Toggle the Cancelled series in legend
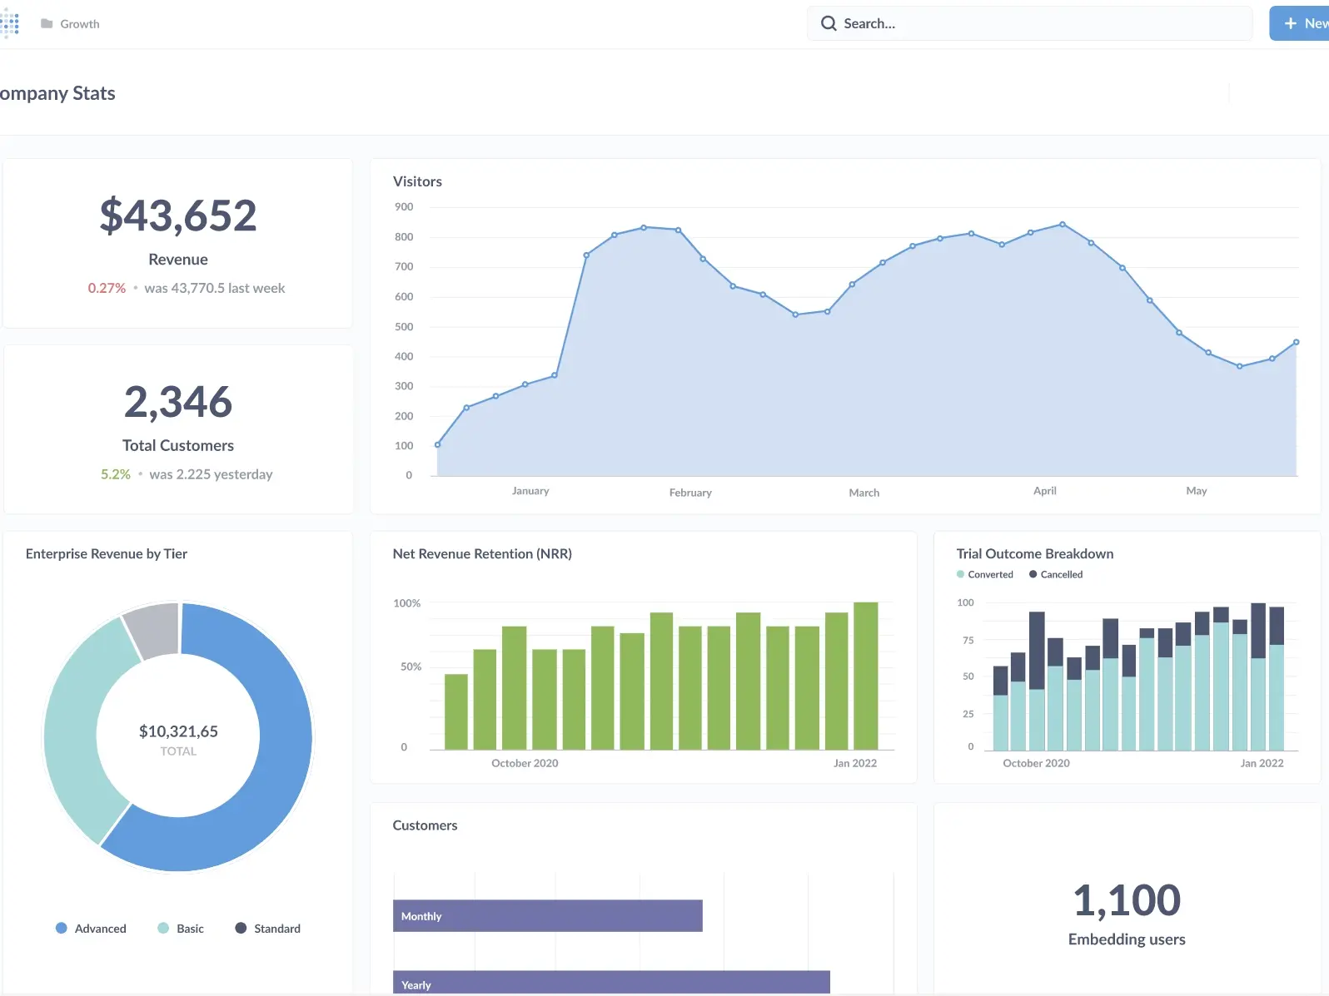The width and height of the screenshot is (1329, 996). point(1055,574)
